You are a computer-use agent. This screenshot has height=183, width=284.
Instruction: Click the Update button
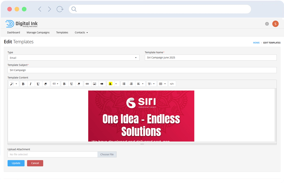tap(16, 163)
